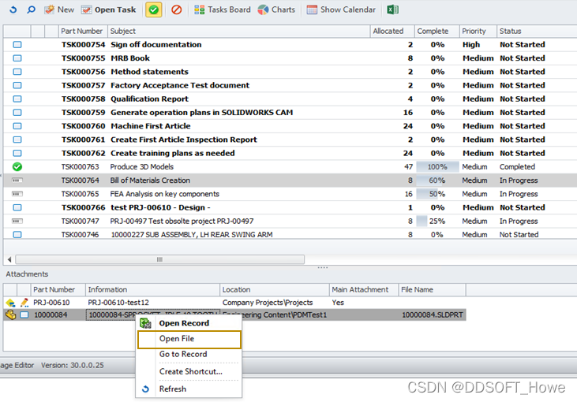This screenshot has width=577, height=402.
Task: Click in-progress icon of TSK000764 row
Action: click(17, 181)
